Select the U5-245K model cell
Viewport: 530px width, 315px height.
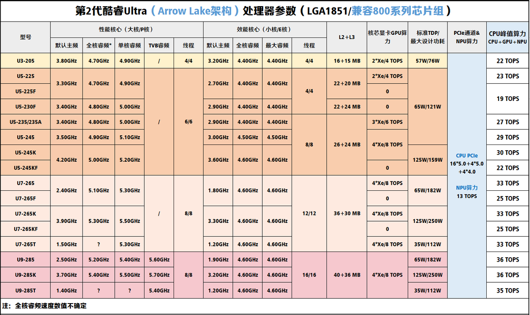click(x=26, y=152)
